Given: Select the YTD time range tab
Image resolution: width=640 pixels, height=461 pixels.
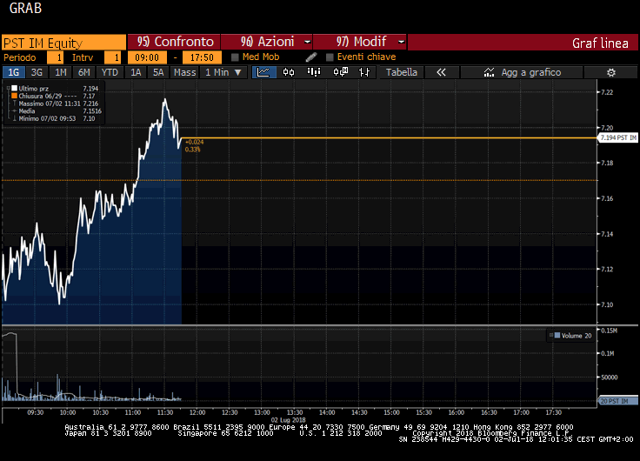Looking at the screenshot, I should (x=110, y=72).
